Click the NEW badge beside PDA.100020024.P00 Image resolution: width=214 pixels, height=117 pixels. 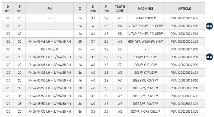209,26
